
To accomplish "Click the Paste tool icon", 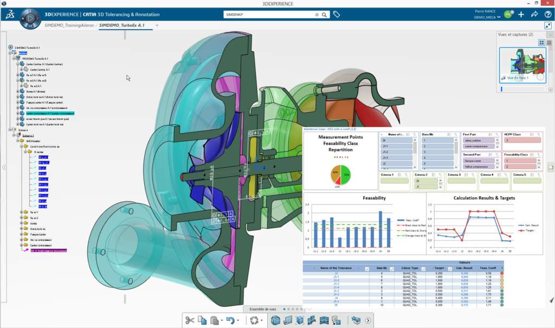I will click(x=214, y=320).
